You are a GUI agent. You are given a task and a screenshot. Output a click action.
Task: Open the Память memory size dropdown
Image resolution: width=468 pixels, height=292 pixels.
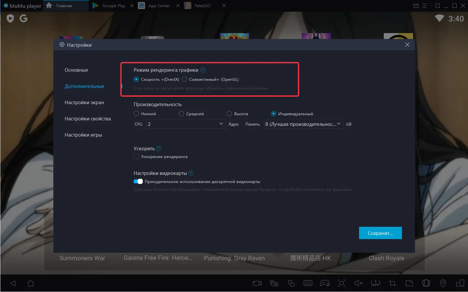303,124
